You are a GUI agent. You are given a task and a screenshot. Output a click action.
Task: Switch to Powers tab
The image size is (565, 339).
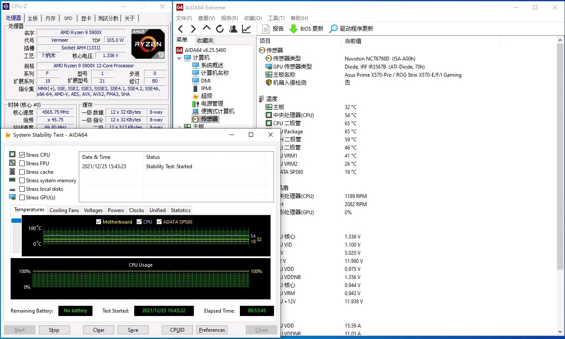[x=116, y=210]
